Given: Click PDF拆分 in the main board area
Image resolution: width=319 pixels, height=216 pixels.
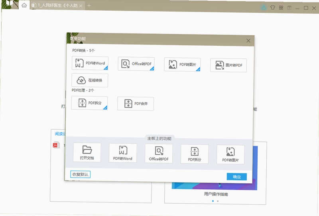Looking at the screenshot, I should [x=195, y=154].
